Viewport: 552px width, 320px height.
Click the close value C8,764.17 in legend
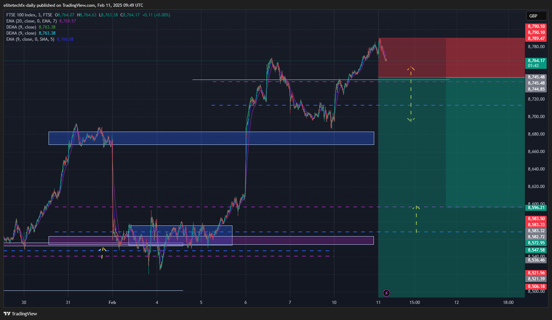[x=130, y=15]
